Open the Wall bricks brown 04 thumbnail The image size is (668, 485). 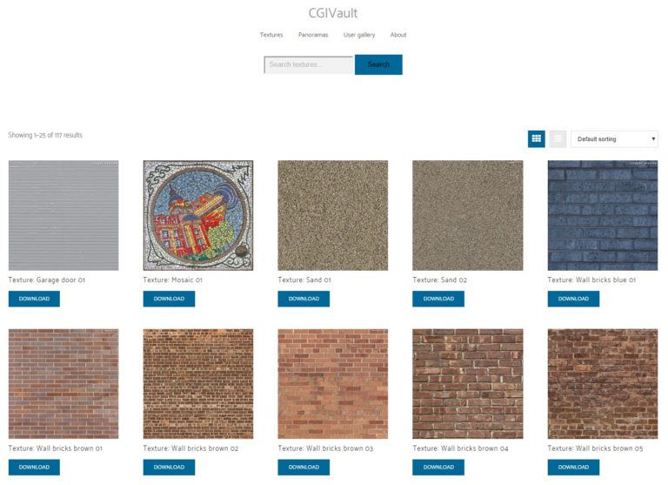(x=468, y=384)
